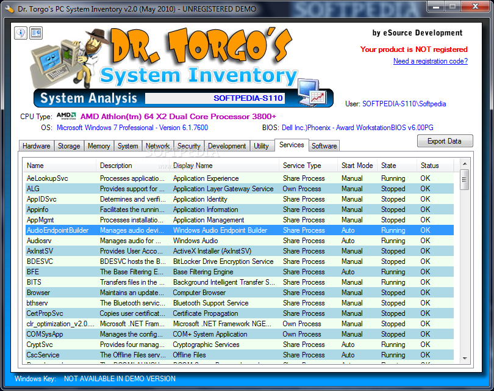
Task: Click the scrollbar up arrow
Action: pos(465,164)
